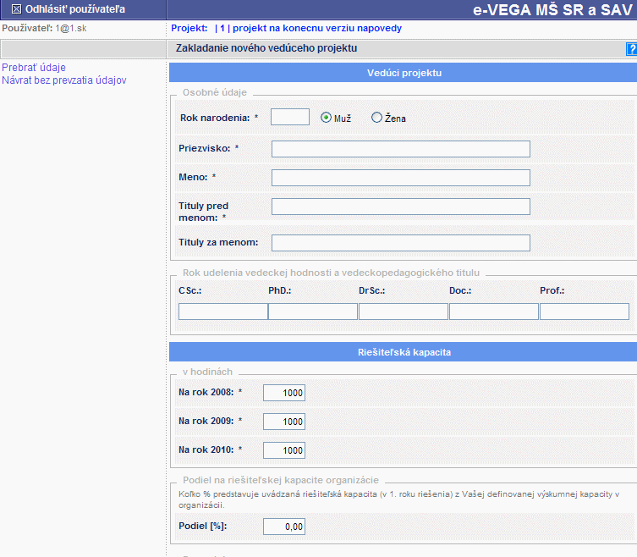Click into the Meno text field
The image size is (637, 557).
[x=400, y=178]
